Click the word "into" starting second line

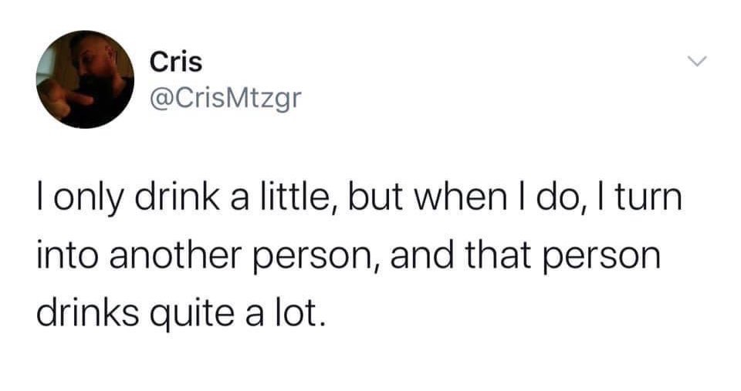(68, 256)
